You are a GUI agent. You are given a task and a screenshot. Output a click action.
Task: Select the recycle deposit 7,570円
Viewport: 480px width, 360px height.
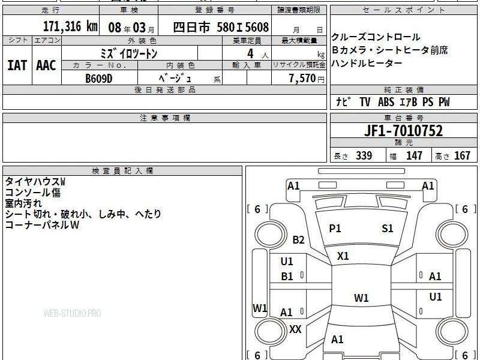pyautogui.click(x=307, y=79)
